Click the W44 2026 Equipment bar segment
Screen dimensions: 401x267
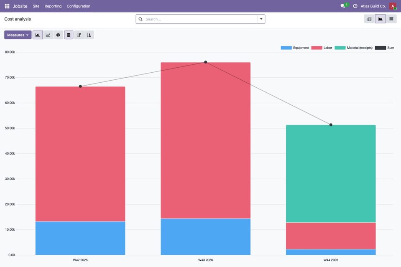click(x=331, y=252)
